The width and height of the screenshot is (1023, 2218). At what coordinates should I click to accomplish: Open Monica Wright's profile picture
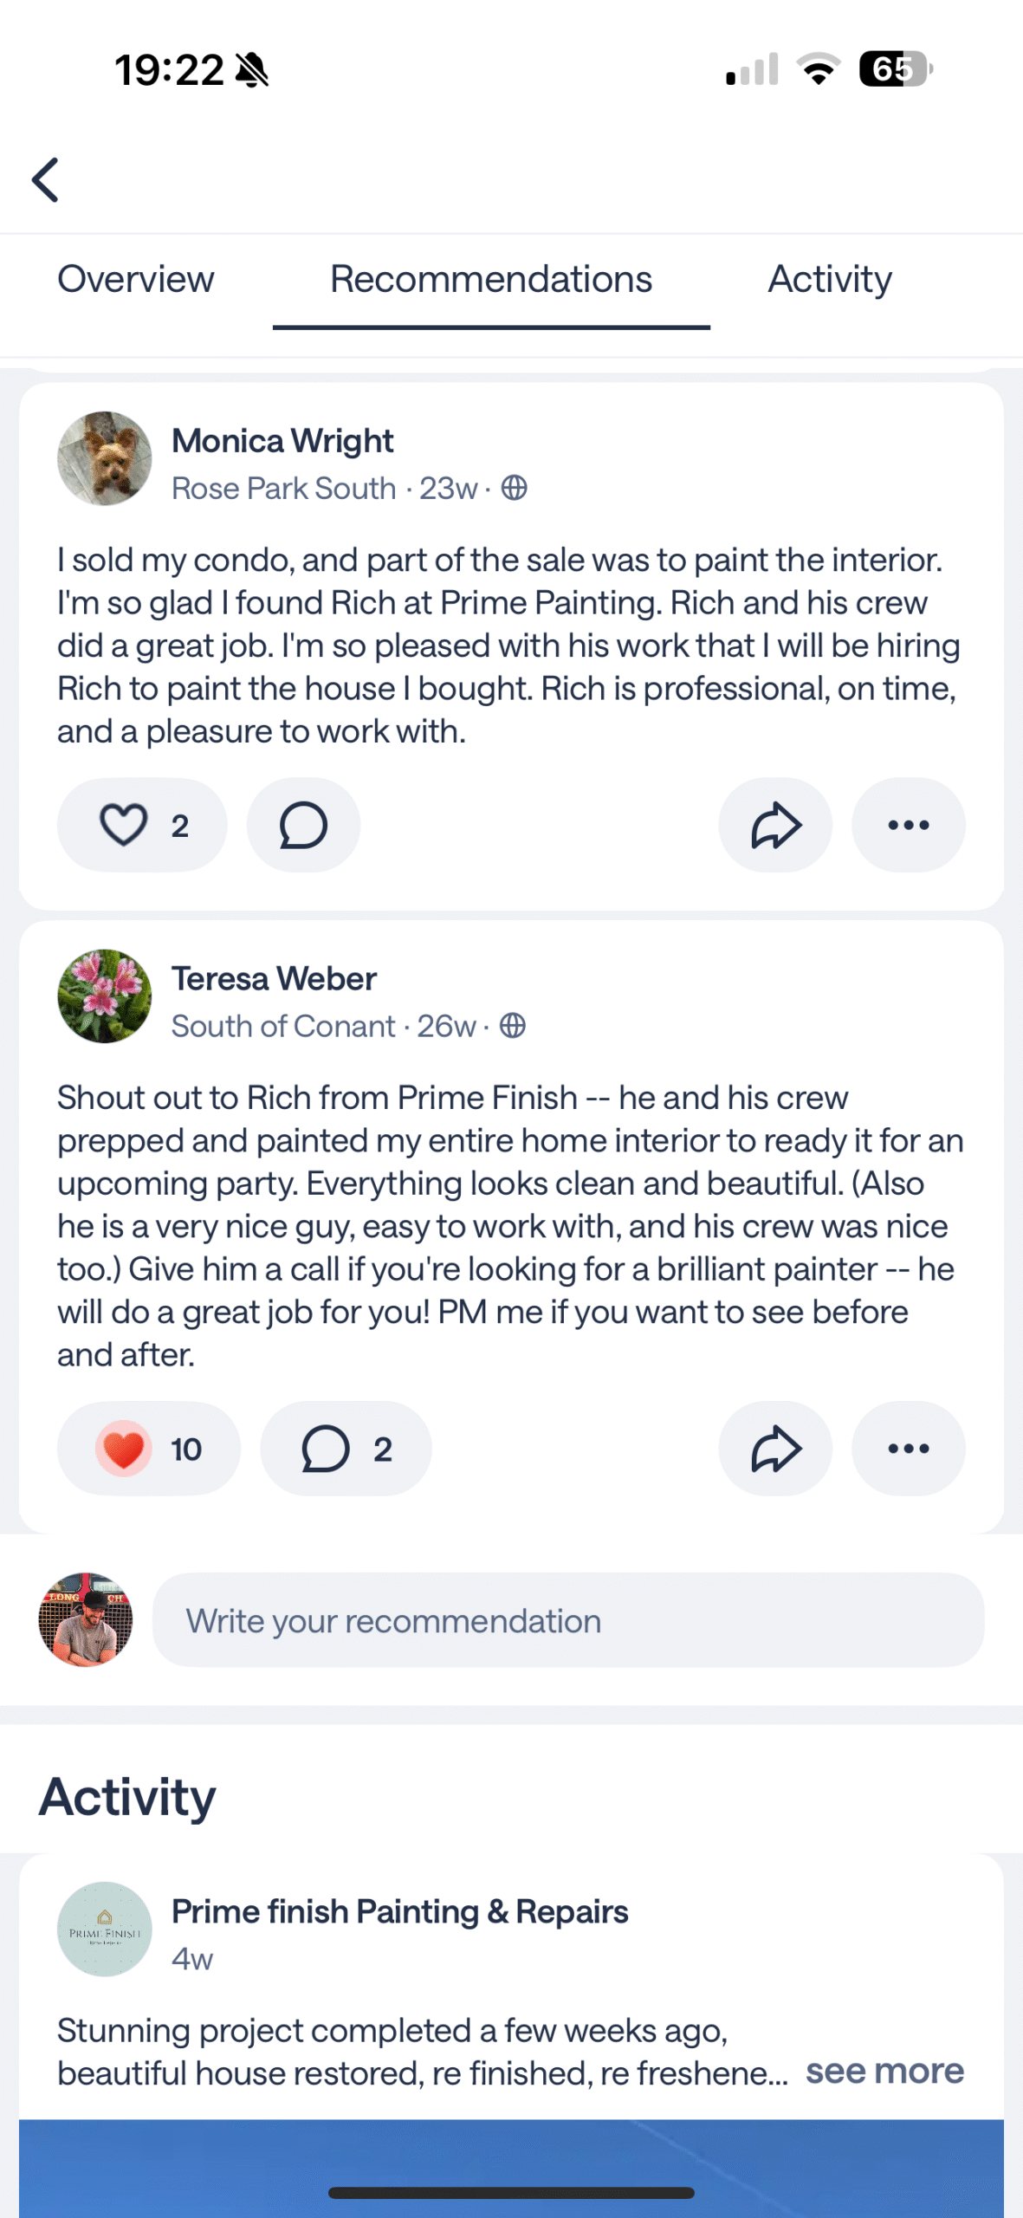tap(104, 458)
